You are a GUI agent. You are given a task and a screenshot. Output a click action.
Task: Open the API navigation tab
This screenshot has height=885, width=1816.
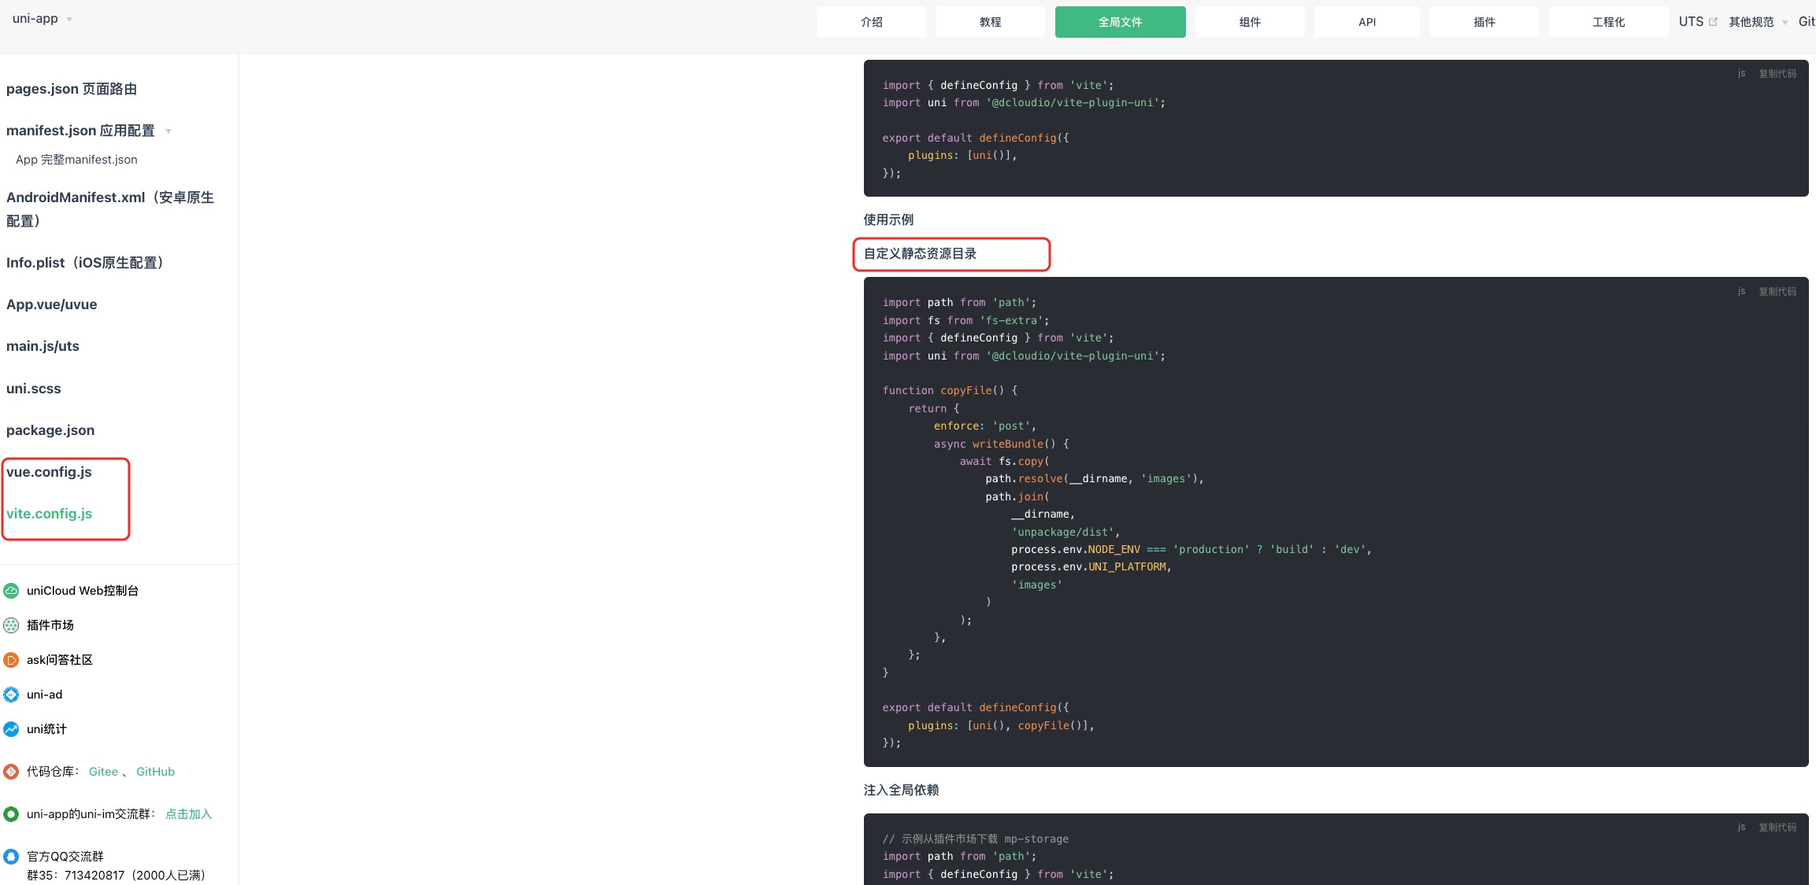coord(1367,22)
